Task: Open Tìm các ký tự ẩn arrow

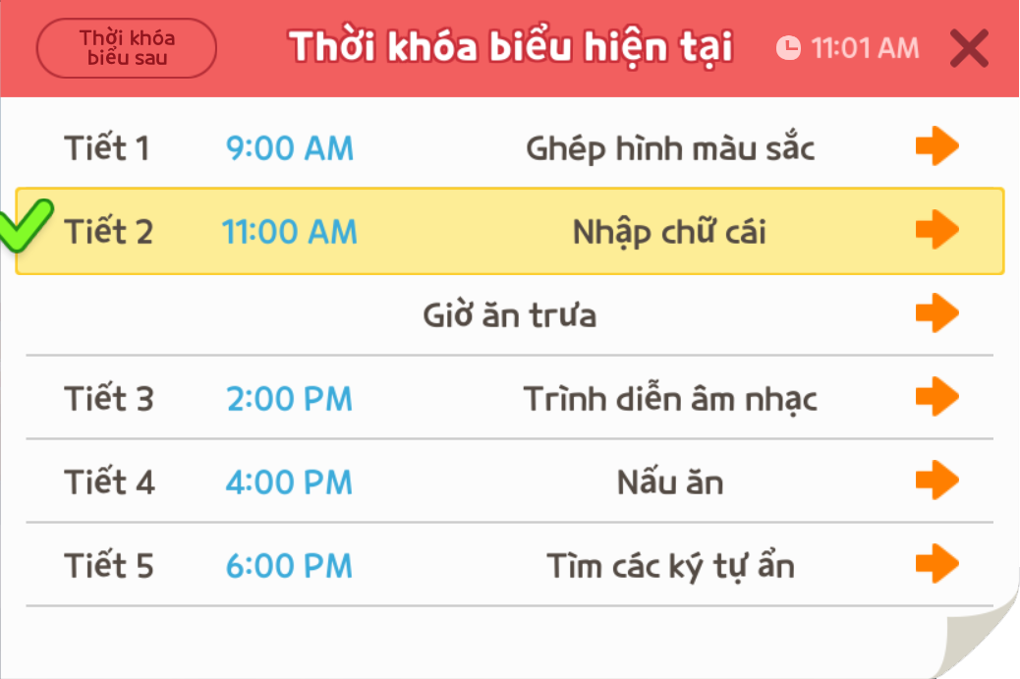Action: (936, 565)
